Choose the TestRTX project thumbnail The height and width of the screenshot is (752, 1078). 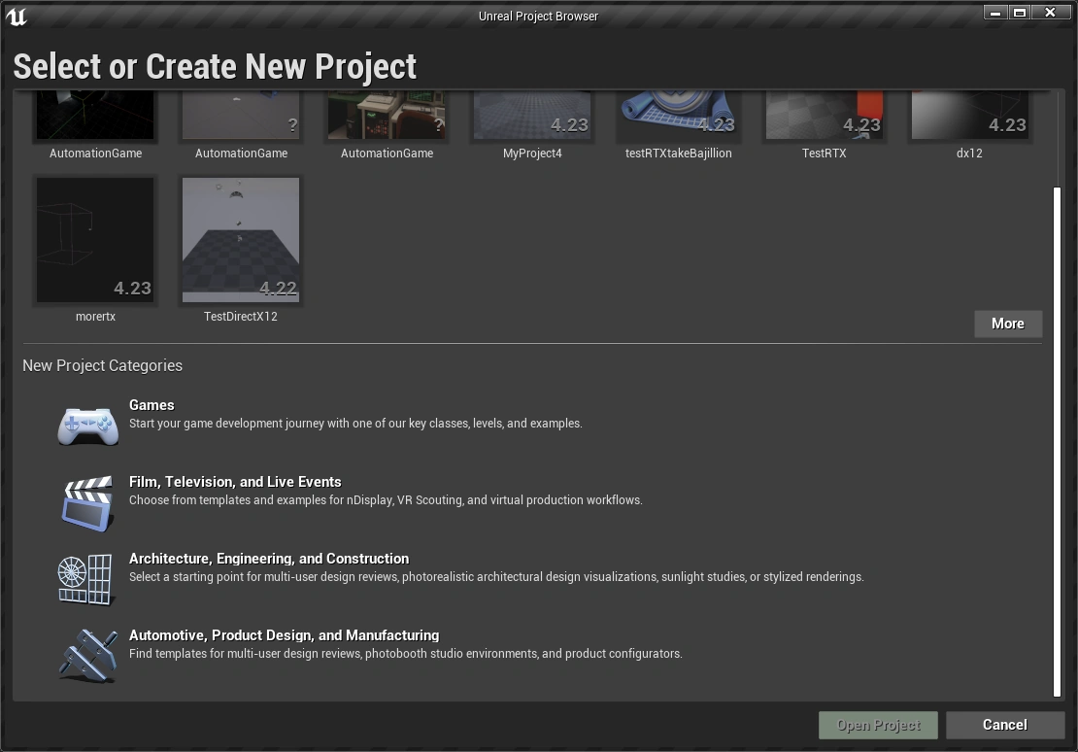tap(824, 116)
